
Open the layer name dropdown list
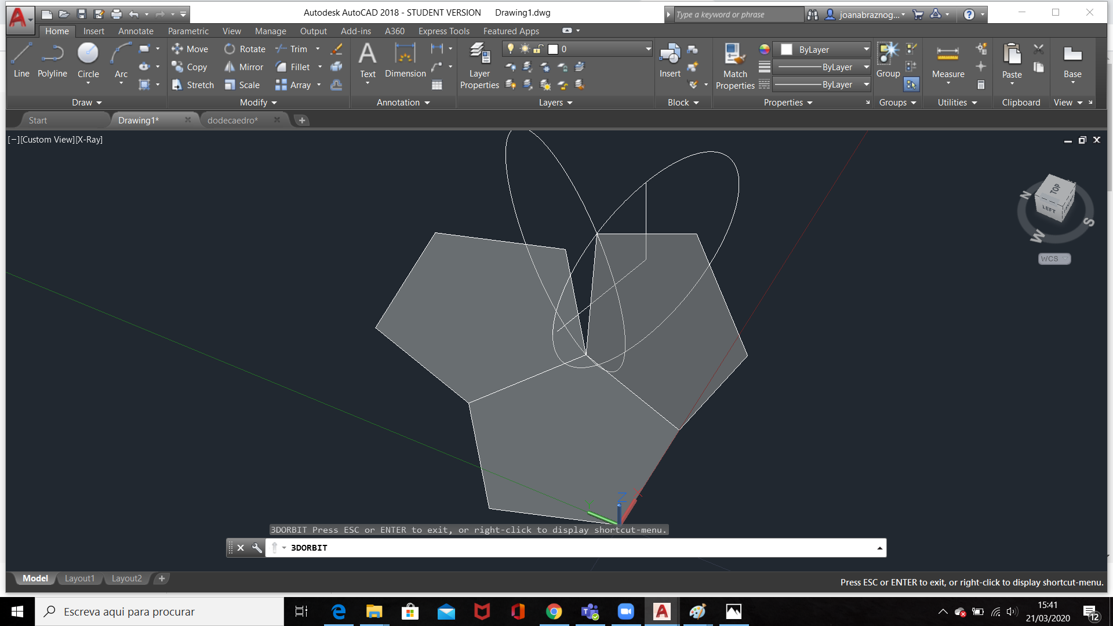coord(648,49)
